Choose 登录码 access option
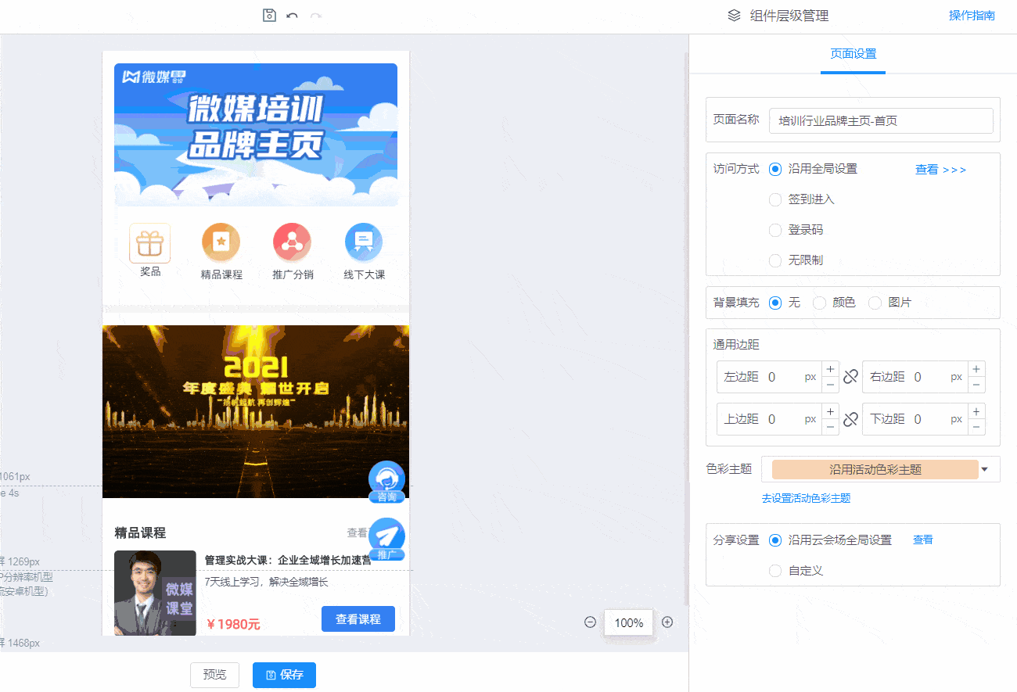1017x692 pixels. tap(775, 230)
